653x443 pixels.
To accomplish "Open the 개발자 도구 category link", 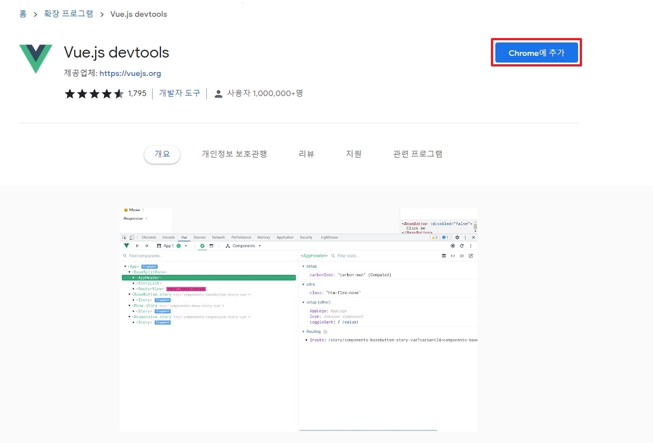I will click(x=179, y=93).
